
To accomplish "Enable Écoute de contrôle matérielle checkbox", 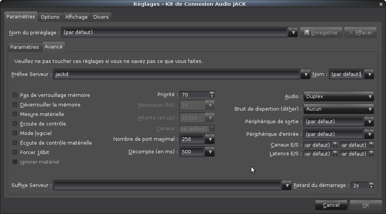I will tap(15, 143).
